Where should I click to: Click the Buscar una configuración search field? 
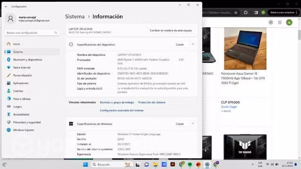(32, 33)
